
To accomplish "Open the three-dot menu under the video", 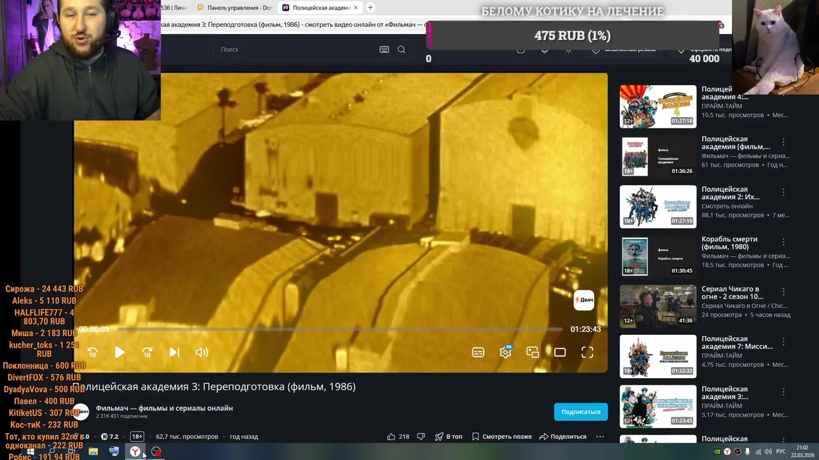I will 600,436.
